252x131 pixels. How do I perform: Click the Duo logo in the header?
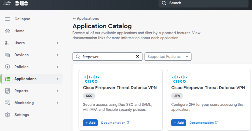pyautogui.click(x=22, y=3)
